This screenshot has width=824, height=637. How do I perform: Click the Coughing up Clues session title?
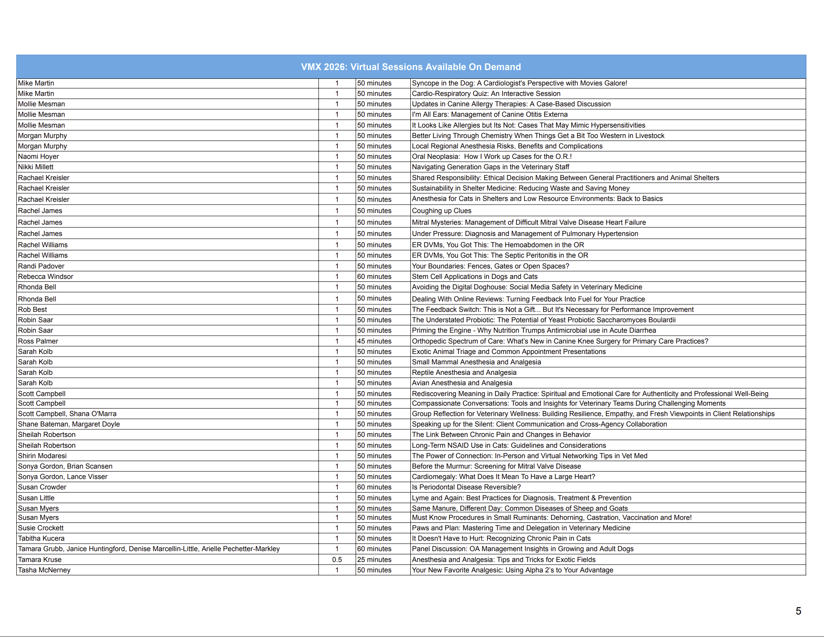click(x=441, y=211)
